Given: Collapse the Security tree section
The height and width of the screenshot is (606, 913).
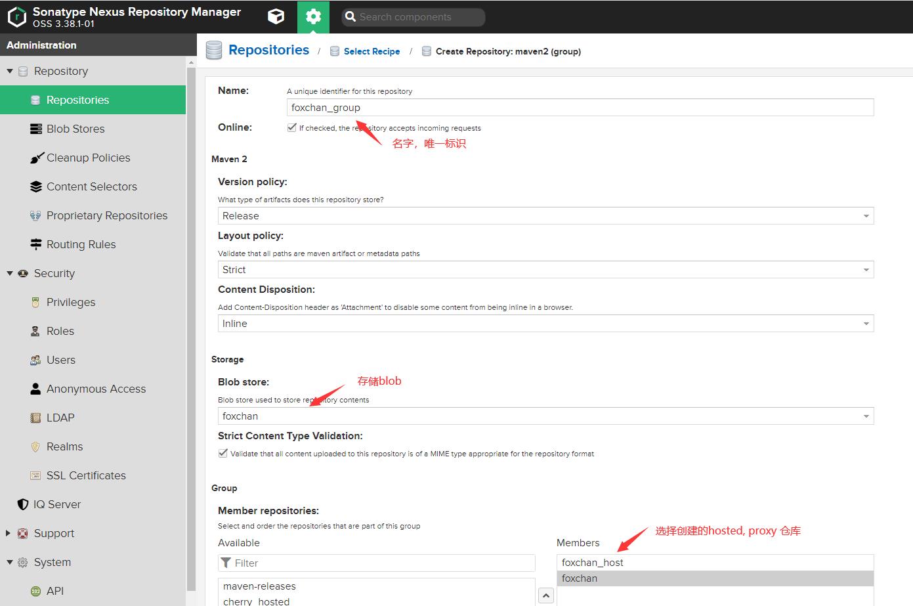Looking at the screenshot, I should (9, 273).
